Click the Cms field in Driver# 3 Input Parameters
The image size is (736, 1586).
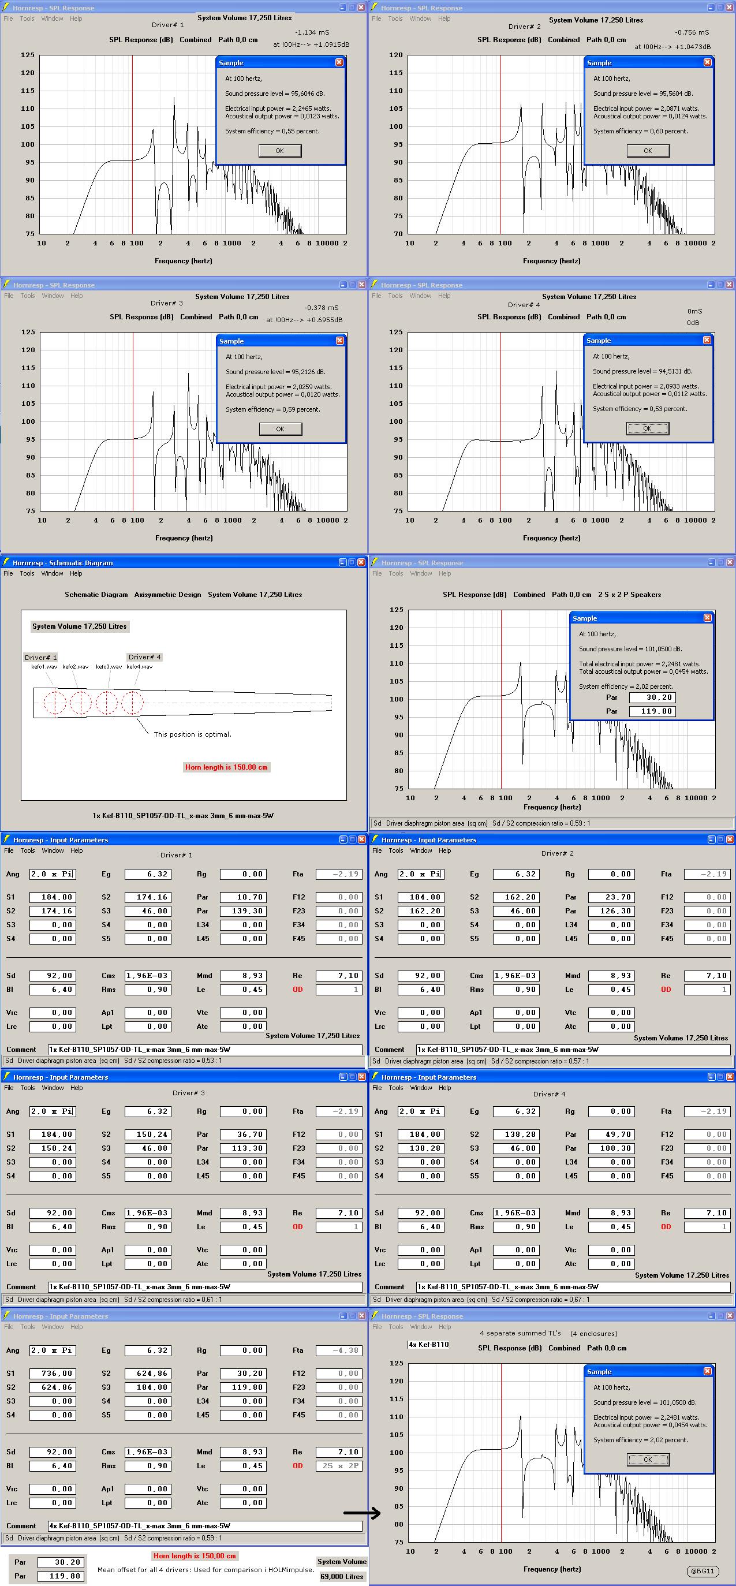click(x=148, y=1213)
